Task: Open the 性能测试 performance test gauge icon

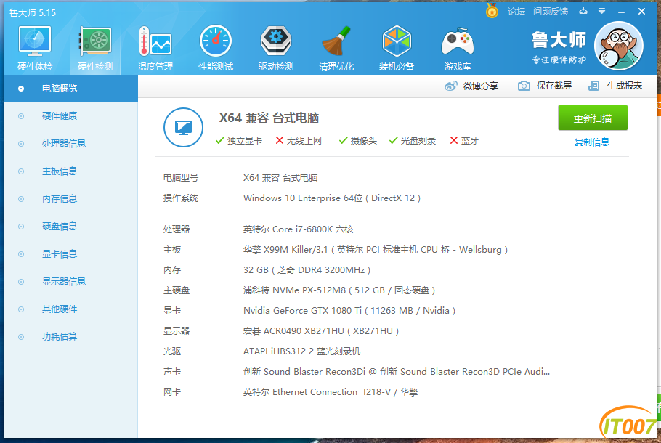Action: click(x=216, y=41)
